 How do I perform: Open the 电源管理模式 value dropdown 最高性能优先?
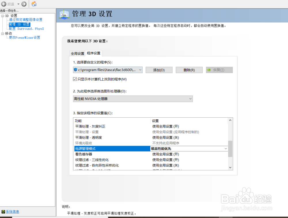(x=189, y=149)
